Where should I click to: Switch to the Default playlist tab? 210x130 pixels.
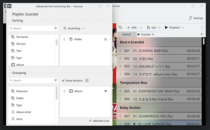[x=126, y=34]
